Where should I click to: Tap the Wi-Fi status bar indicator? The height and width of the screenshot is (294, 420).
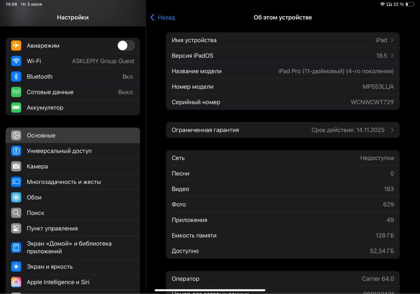[x=382, y=4]
